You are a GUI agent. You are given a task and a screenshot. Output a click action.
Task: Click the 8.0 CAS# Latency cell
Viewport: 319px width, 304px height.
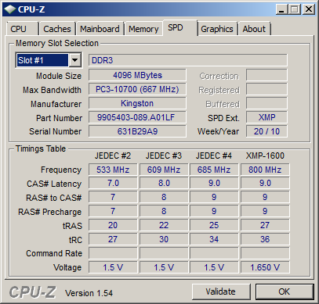(164, 183)
